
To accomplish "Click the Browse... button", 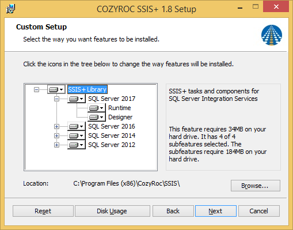I will [256, 186].
